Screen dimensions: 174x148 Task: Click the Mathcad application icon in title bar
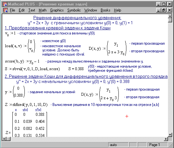pyautogui.click(x=5, y=4)
